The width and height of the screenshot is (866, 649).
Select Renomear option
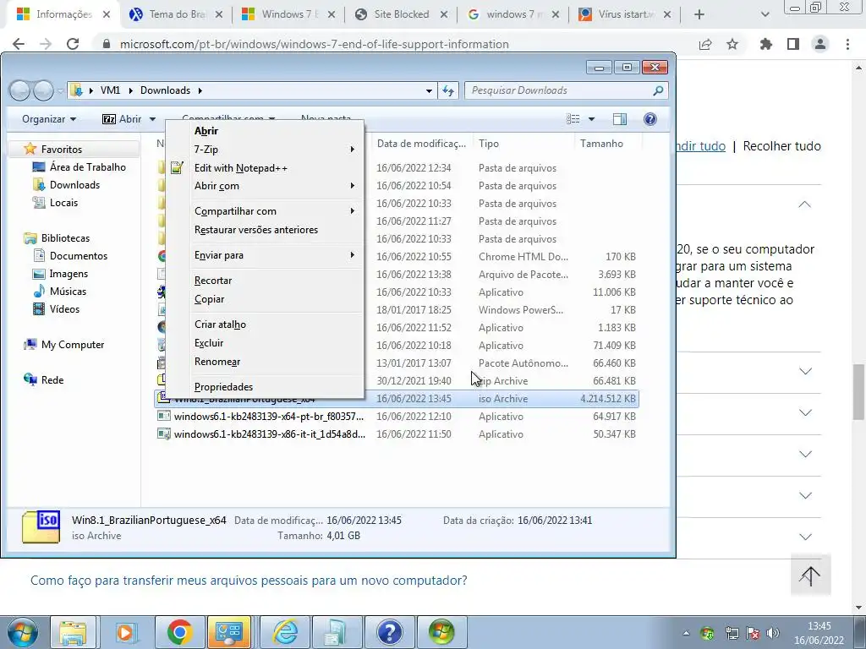[265, 362]
